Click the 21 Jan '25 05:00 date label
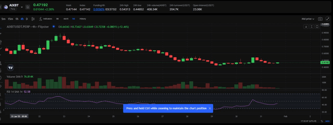The image size is (333, 125). [19, 116]
